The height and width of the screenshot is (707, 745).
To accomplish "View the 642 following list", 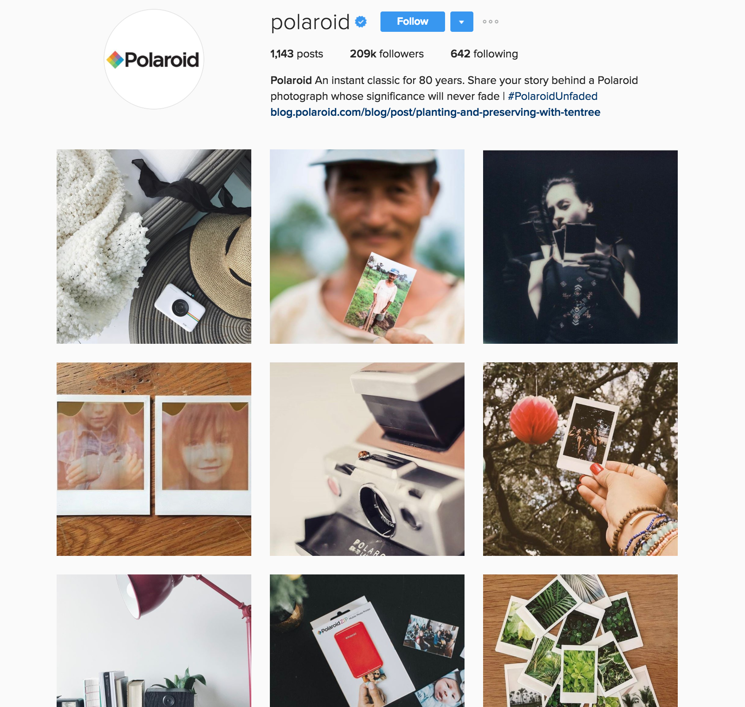I will click(484, 54).
